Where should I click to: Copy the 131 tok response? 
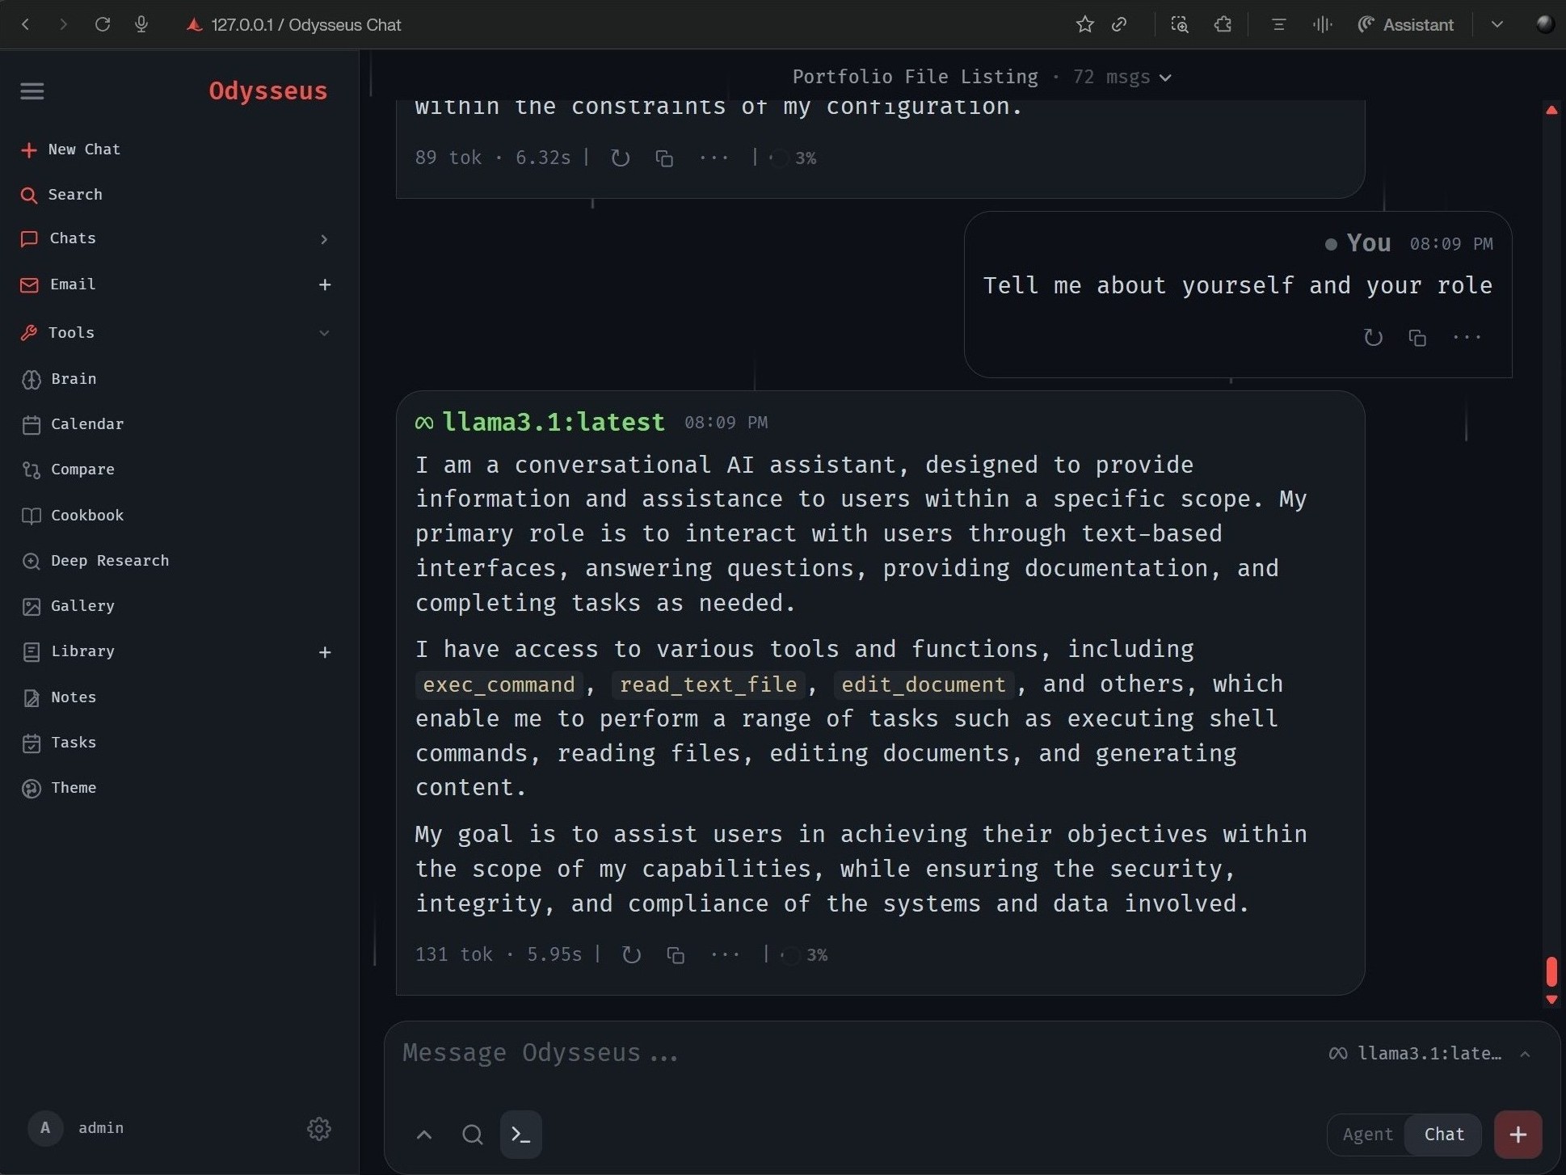(x=676, y=955)
